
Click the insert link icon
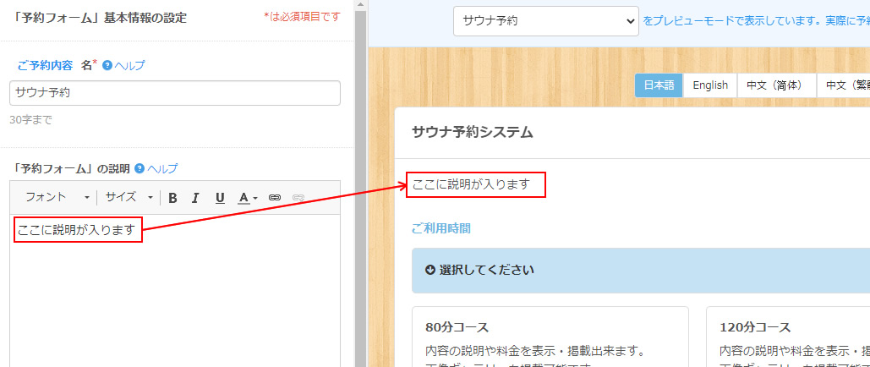tap(275, 198)
